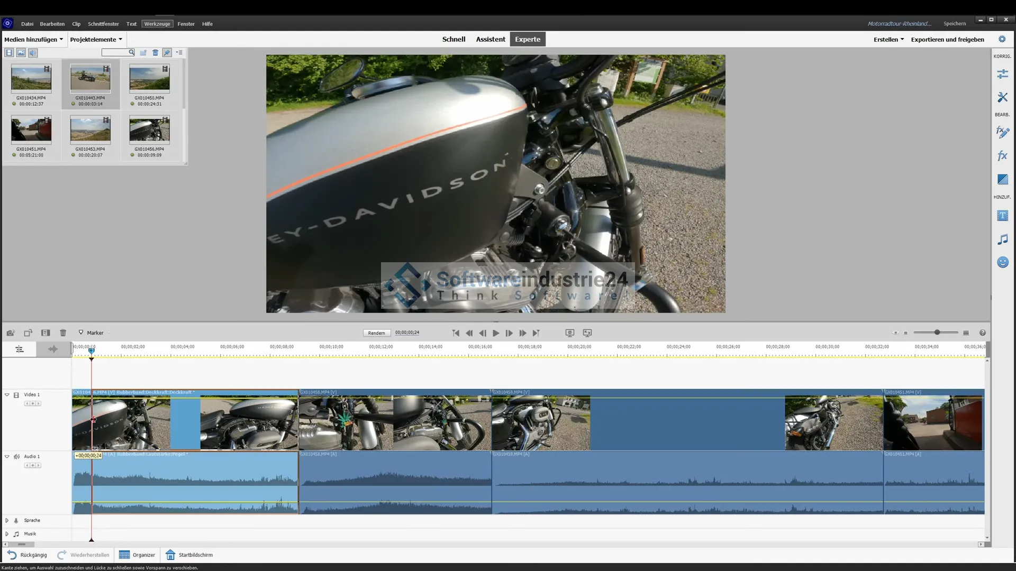Open the Music note panel icon

[1002, 240]
